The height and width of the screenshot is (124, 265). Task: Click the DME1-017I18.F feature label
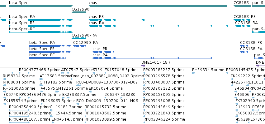(156, 62)
